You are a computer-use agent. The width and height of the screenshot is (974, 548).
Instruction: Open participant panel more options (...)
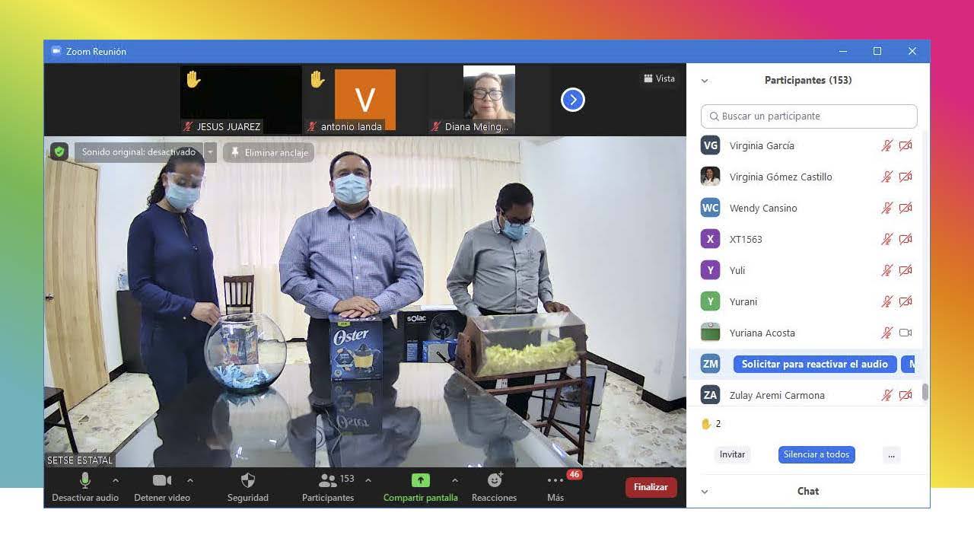tap(891, 454)
